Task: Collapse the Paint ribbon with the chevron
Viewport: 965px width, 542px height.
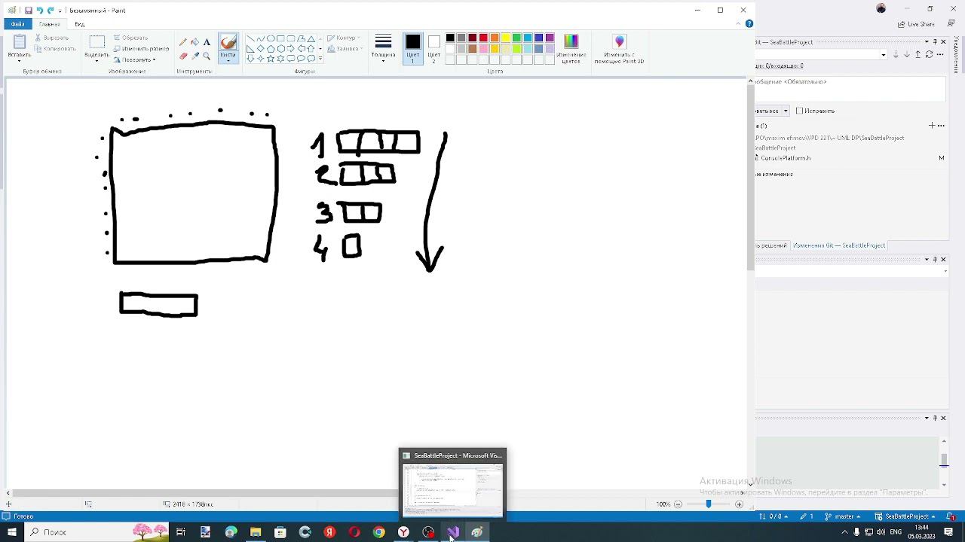Action: [x=738, y=24]
